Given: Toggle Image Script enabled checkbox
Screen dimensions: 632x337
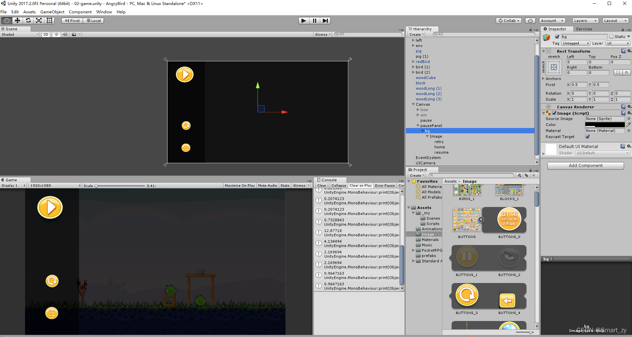Looking at the screenshot, I should point(554,113).
